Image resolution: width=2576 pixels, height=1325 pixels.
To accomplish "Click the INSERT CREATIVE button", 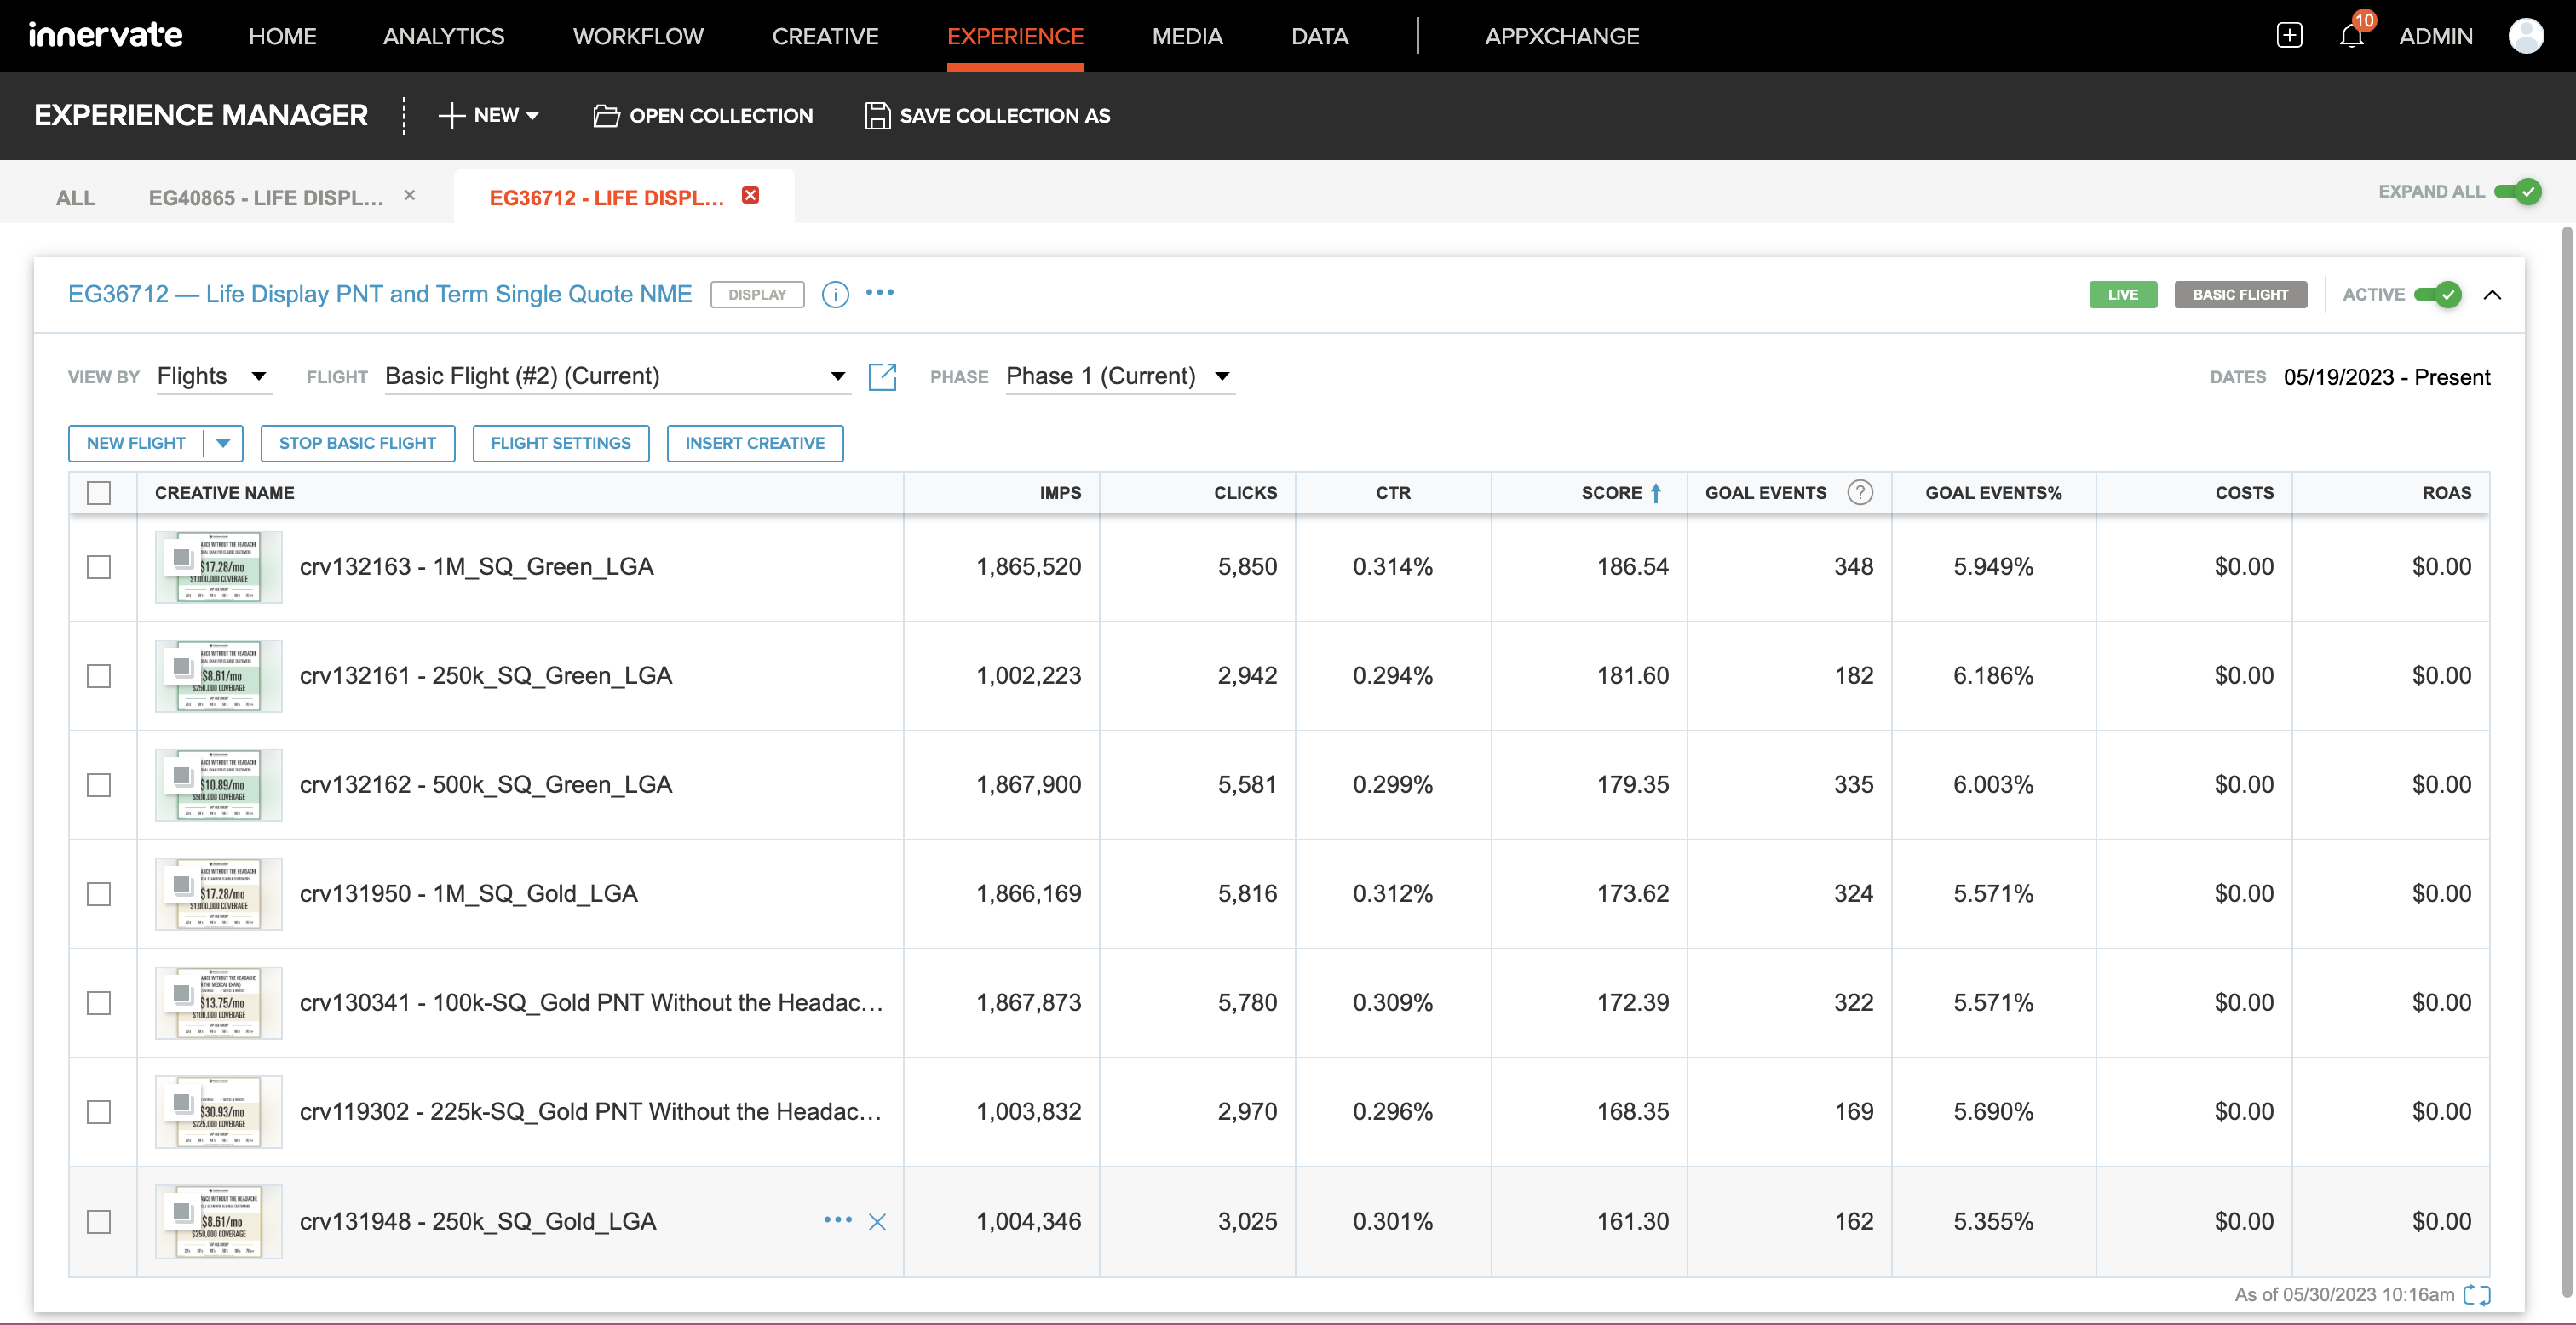I will pyautogui.click(x=756, y=443).
